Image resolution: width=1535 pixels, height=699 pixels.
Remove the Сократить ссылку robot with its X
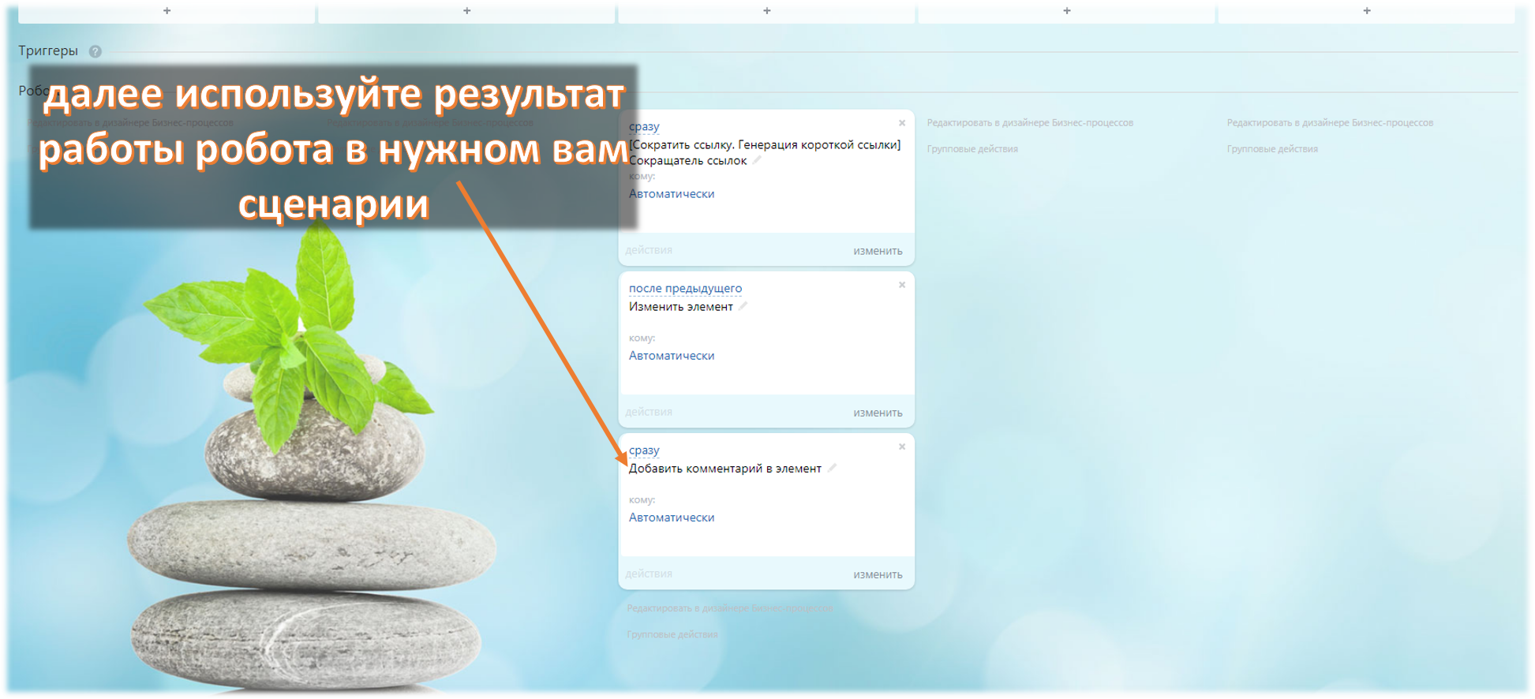(x=902, y=123)
